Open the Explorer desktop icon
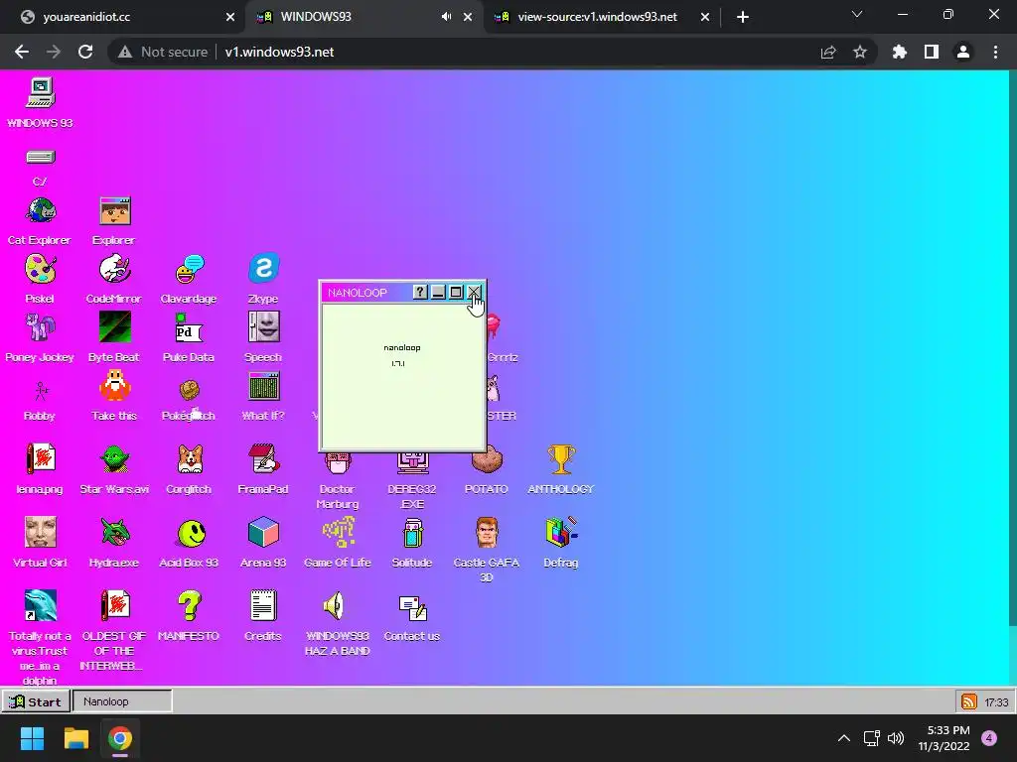Screen dimensions: 1017x762 [x=115, y=211]
